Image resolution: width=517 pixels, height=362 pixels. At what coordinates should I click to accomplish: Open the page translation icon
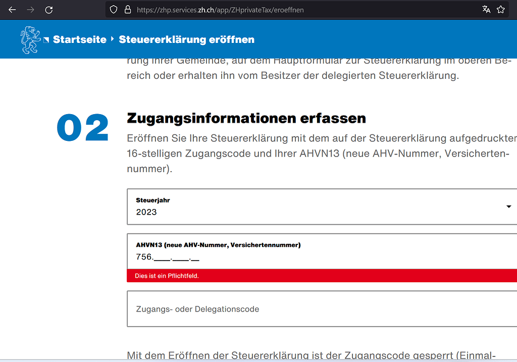(486, 9)
